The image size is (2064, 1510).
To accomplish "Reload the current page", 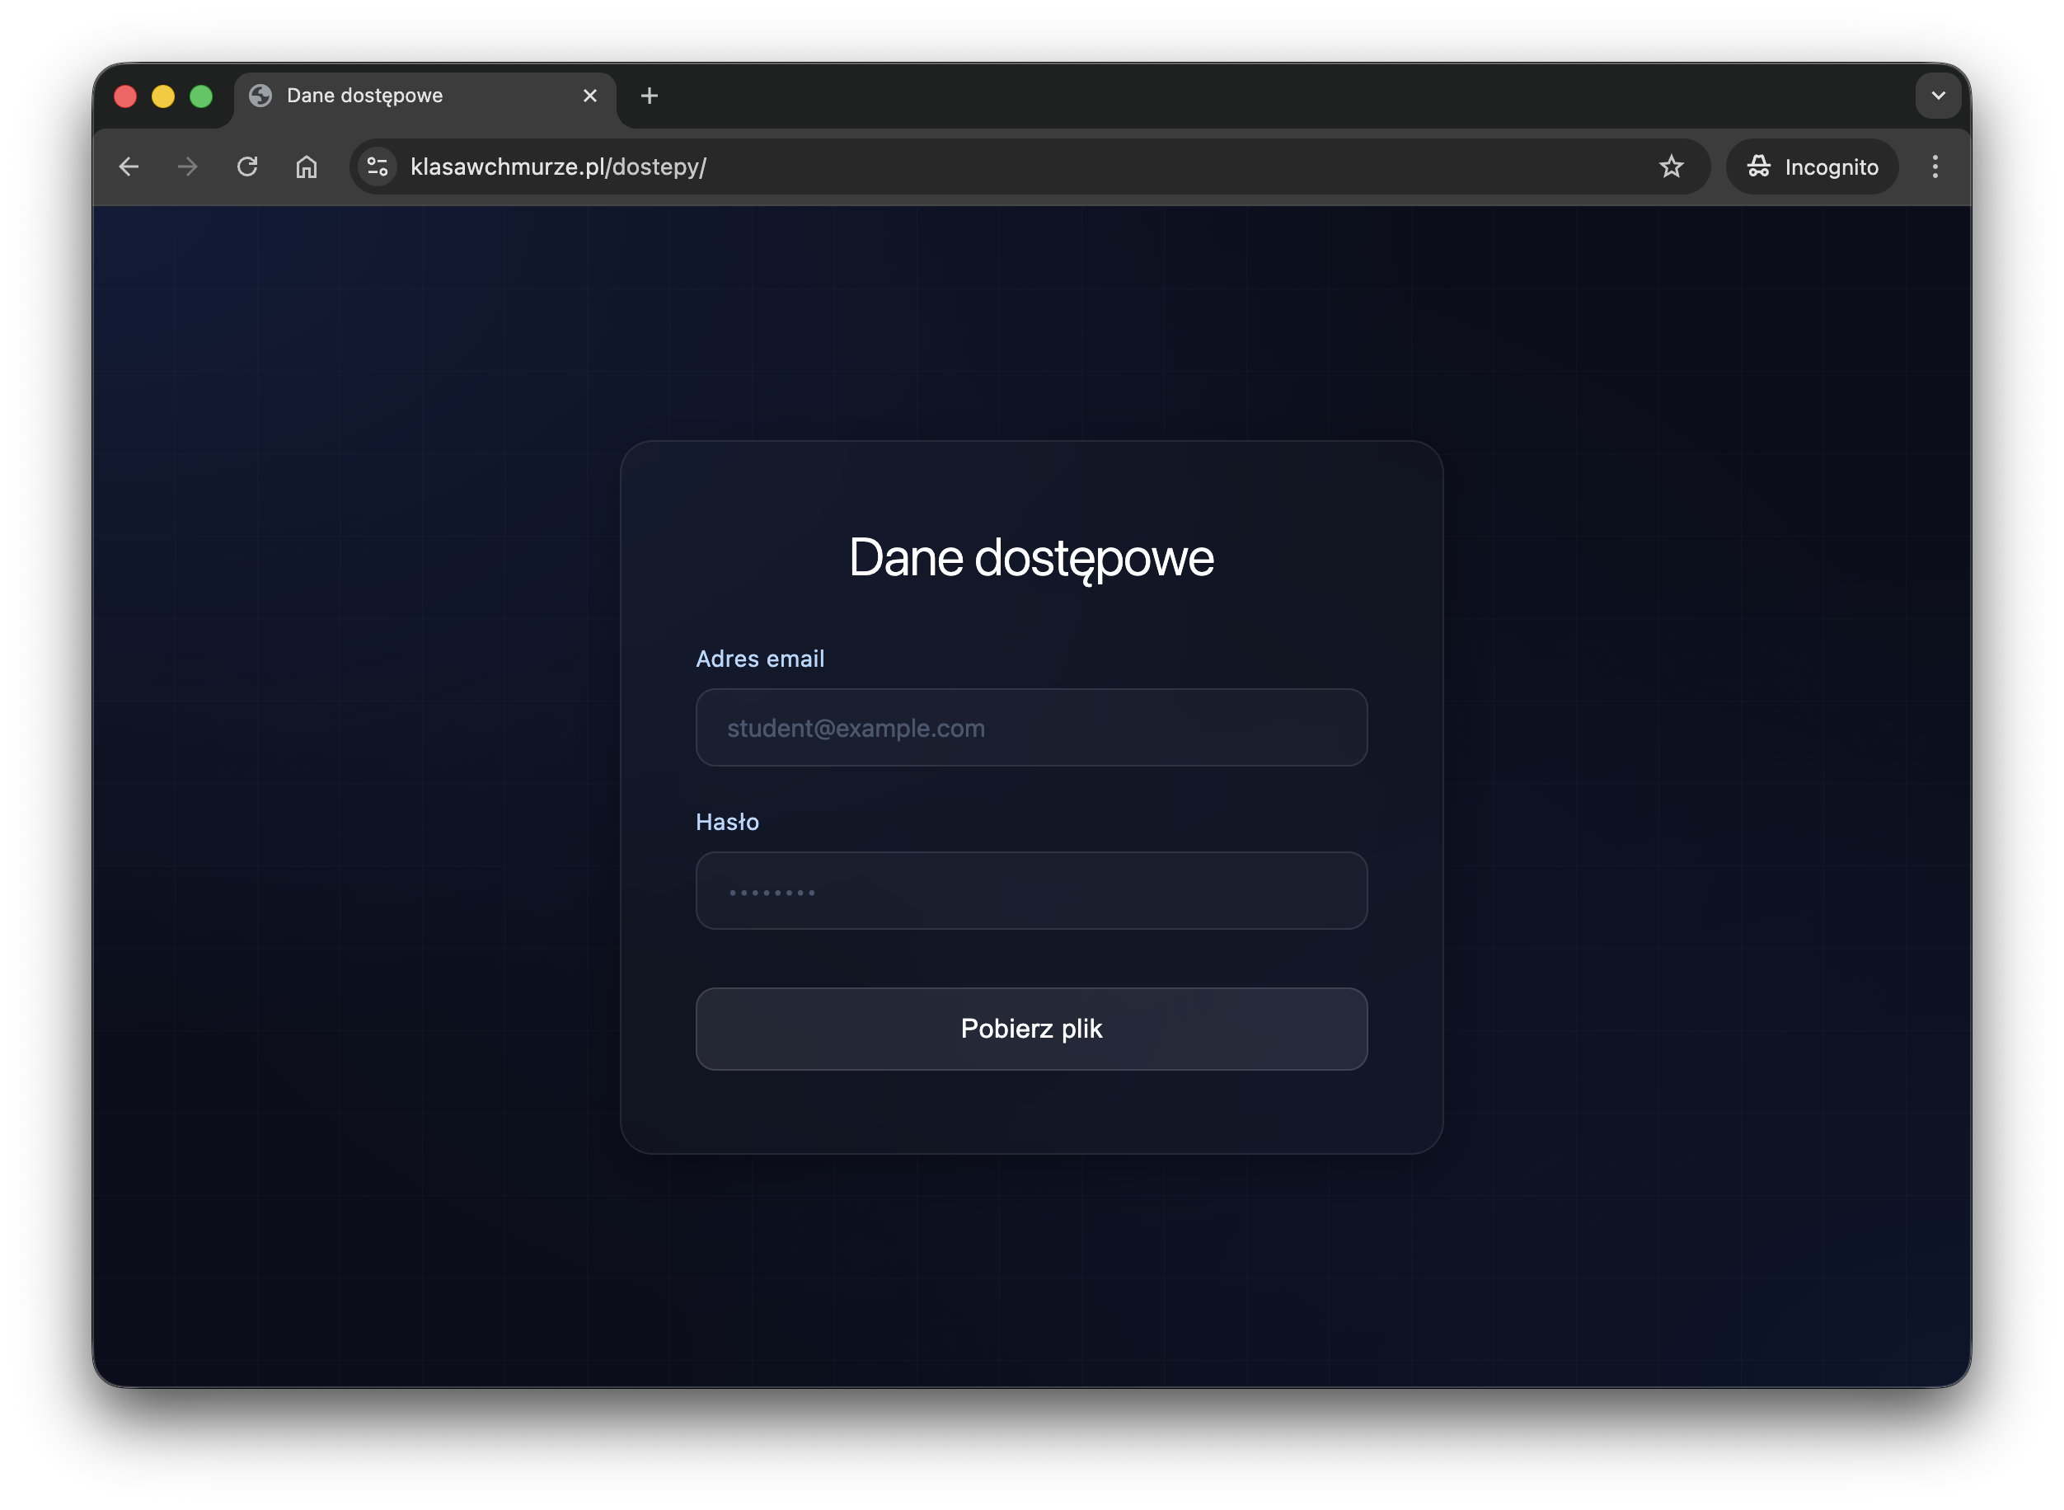I will click(246, 166).
